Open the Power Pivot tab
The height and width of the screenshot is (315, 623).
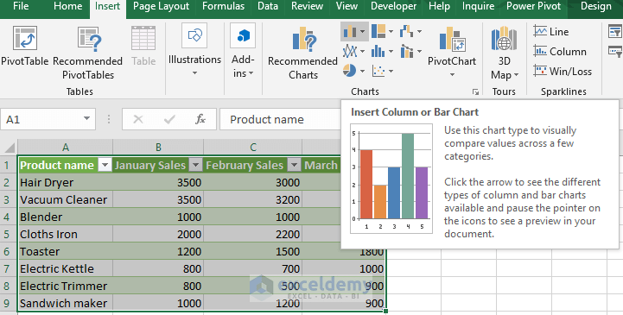533,6
